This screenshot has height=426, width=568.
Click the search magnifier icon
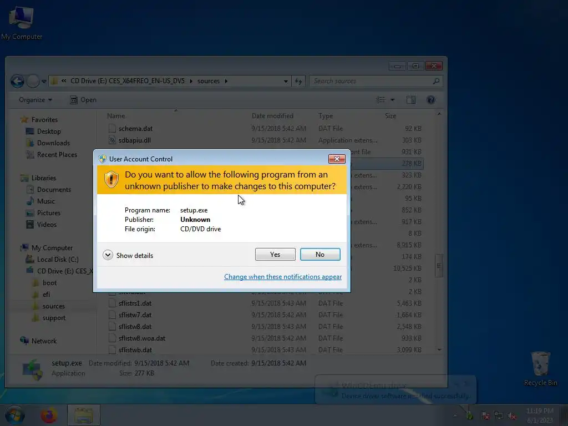click(x=436, y=81)
